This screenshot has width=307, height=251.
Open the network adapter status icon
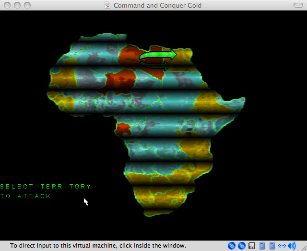pyautogui.click(x=282, y=246)
